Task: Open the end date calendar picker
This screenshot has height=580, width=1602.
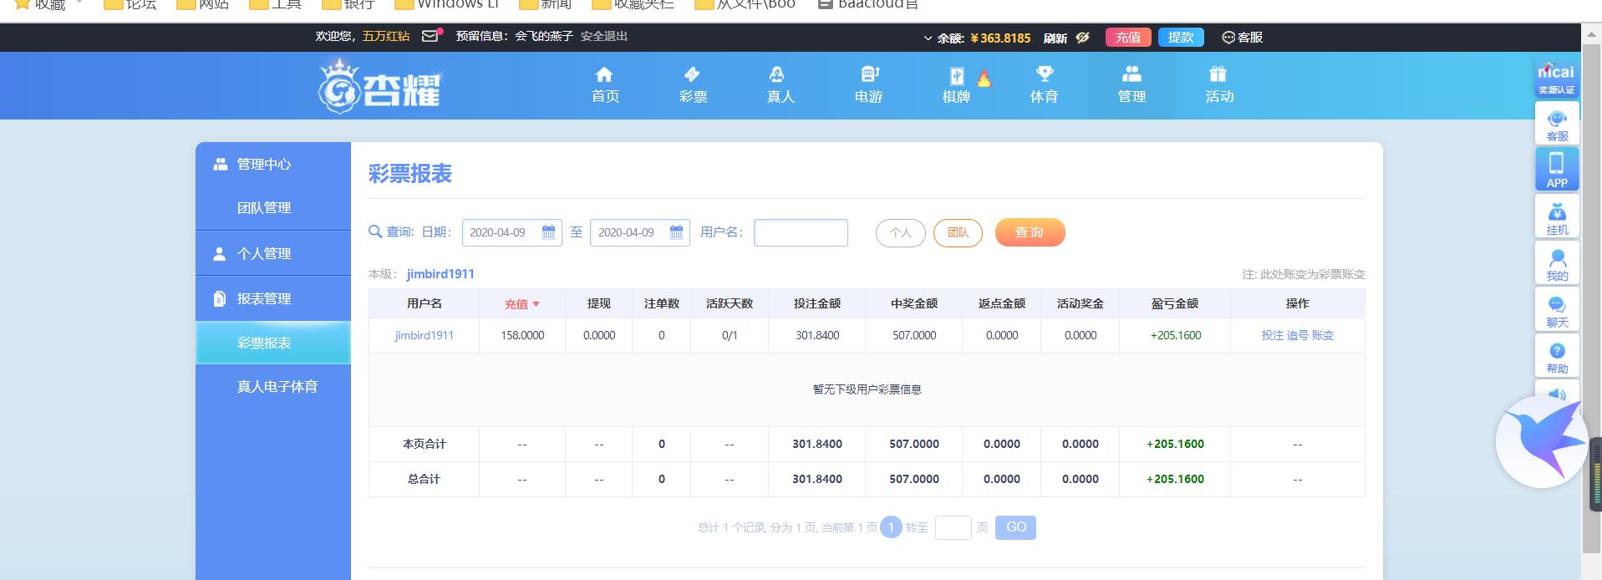Action: point(676,232)
